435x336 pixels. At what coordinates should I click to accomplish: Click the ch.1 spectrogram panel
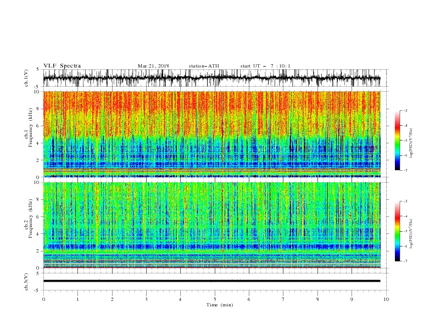[x=211, y=134]
